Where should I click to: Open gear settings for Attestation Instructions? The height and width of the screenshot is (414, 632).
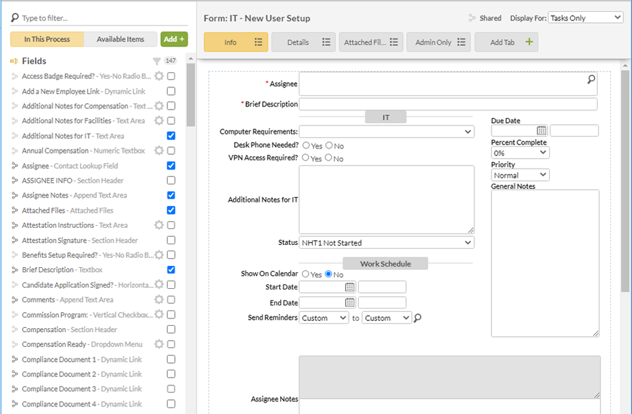coord(159,225)
